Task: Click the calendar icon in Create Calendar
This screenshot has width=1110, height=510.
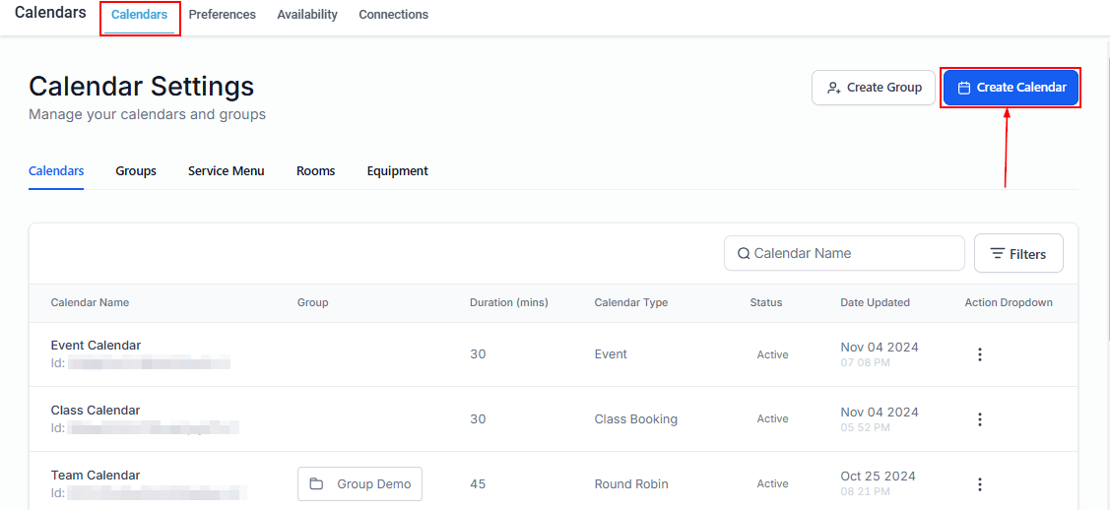Action: [x=964, y=88]
